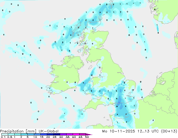178x138 pixels.
Task: Click the legend swatch between 15 and 20
Action: pyautogui.click(x=44, y=134)
